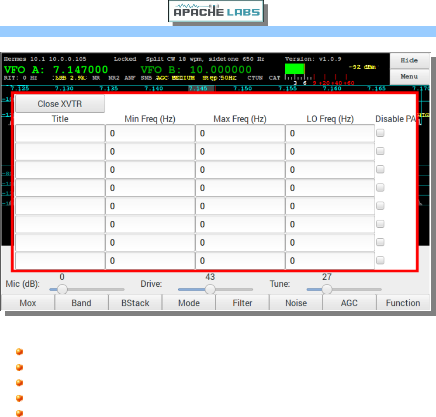Adjust the Mic (dB) slider handle
Viewport: 436px width, 417px height.
coord(62,289)
